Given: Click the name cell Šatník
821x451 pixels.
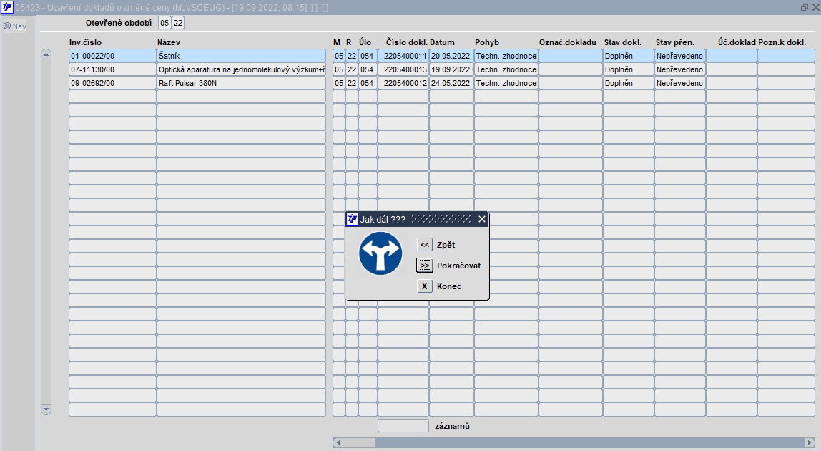Looking at the screenshot, I should coord(242,56).
